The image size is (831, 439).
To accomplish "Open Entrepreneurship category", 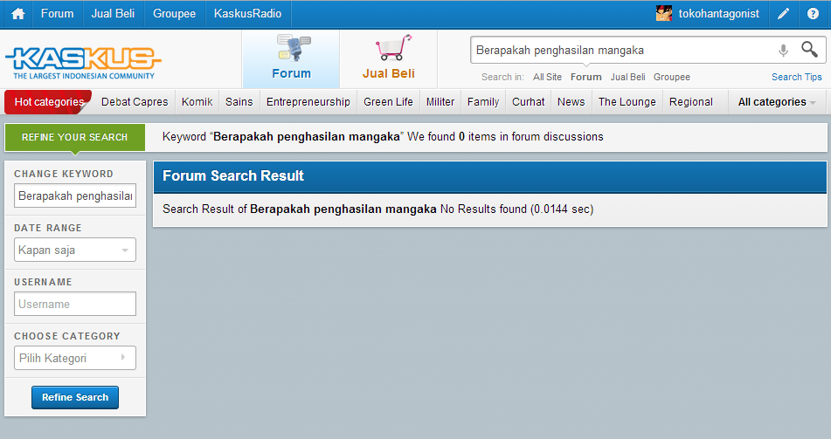I will coord(308,101).
